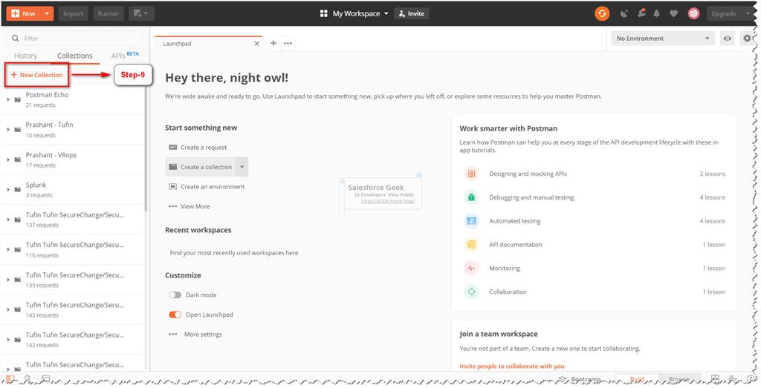Click the Create a request GET icon
Screen dimensions: 761x388
172,147
